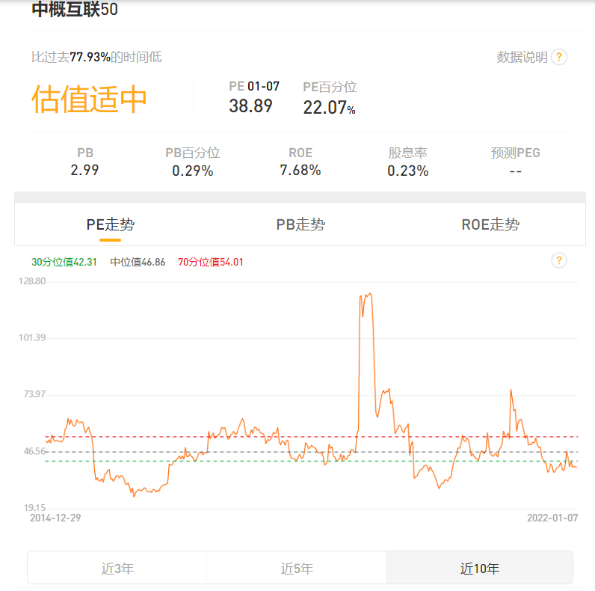Click the 中概互联50 title

pos(75,10)
